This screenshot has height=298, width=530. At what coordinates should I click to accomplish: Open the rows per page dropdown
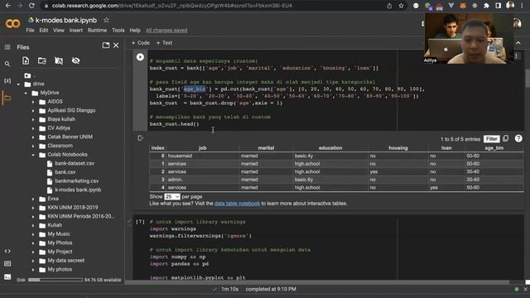tap(172, 197)
